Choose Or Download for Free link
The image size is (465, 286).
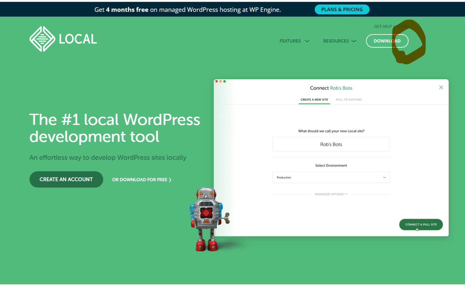tap(142, 180)
